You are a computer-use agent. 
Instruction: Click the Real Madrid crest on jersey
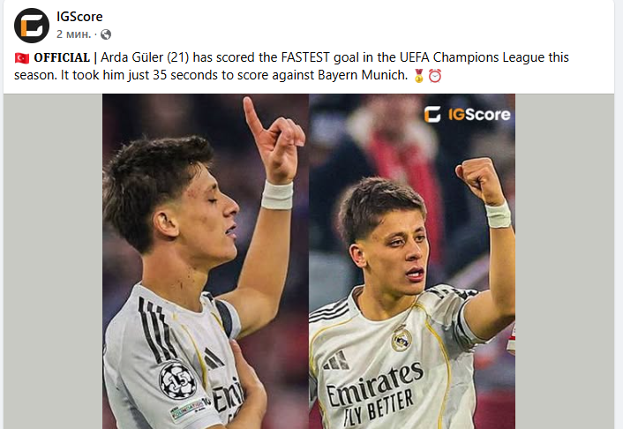401,339
